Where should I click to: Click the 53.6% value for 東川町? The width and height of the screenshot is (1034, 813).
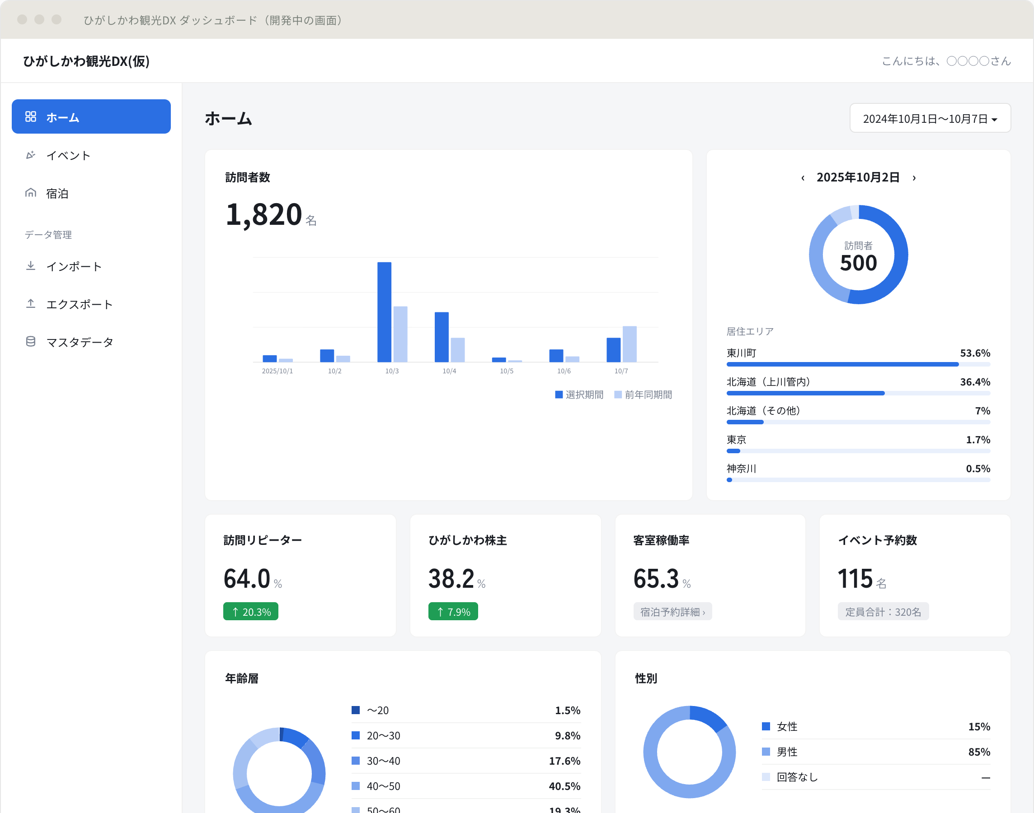(x=975, y=353)
